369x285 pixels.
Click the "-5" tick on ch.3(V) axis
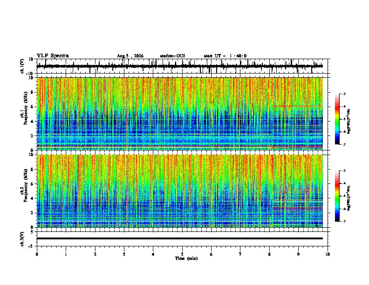coord(32,246)
